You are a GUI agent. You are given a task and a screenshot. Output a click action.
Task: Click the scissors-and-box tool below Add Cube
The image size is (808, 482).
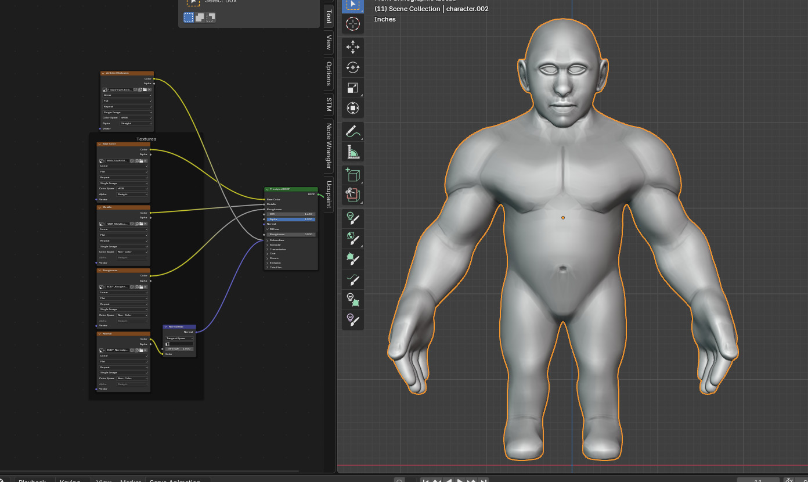point(352,195)
